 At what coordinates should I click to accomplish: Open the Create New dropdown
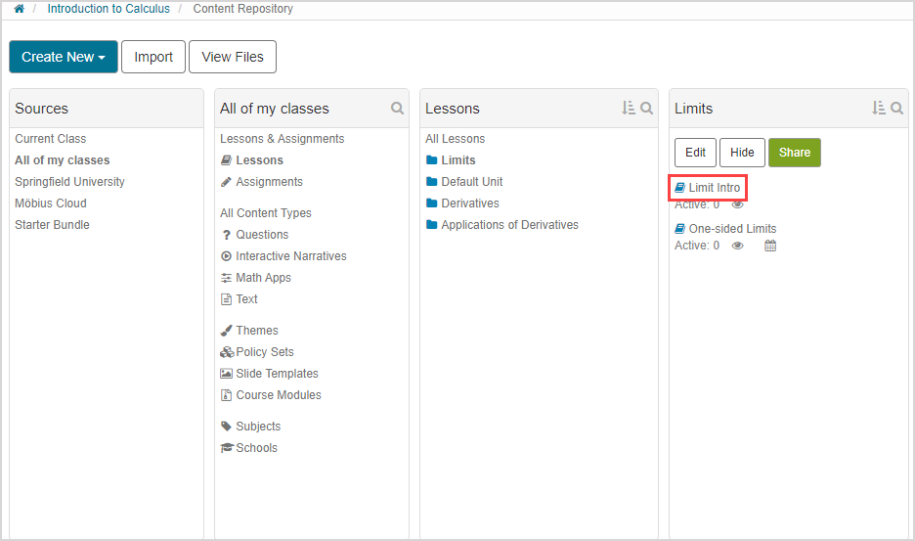(64, 57)
